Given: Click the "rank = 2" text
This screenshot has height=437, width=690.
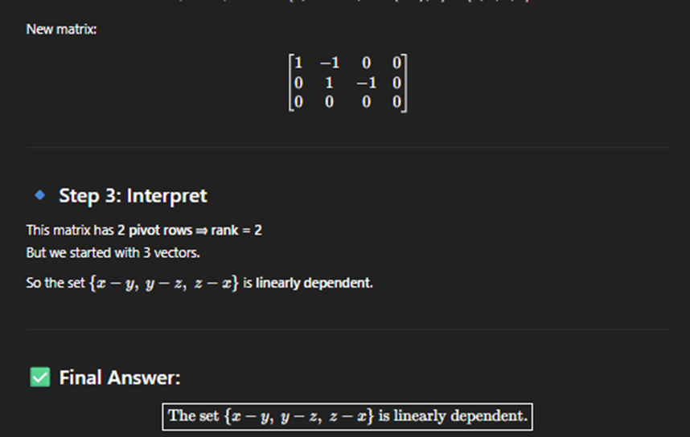Looking at the screenshot, I should 236,231.
